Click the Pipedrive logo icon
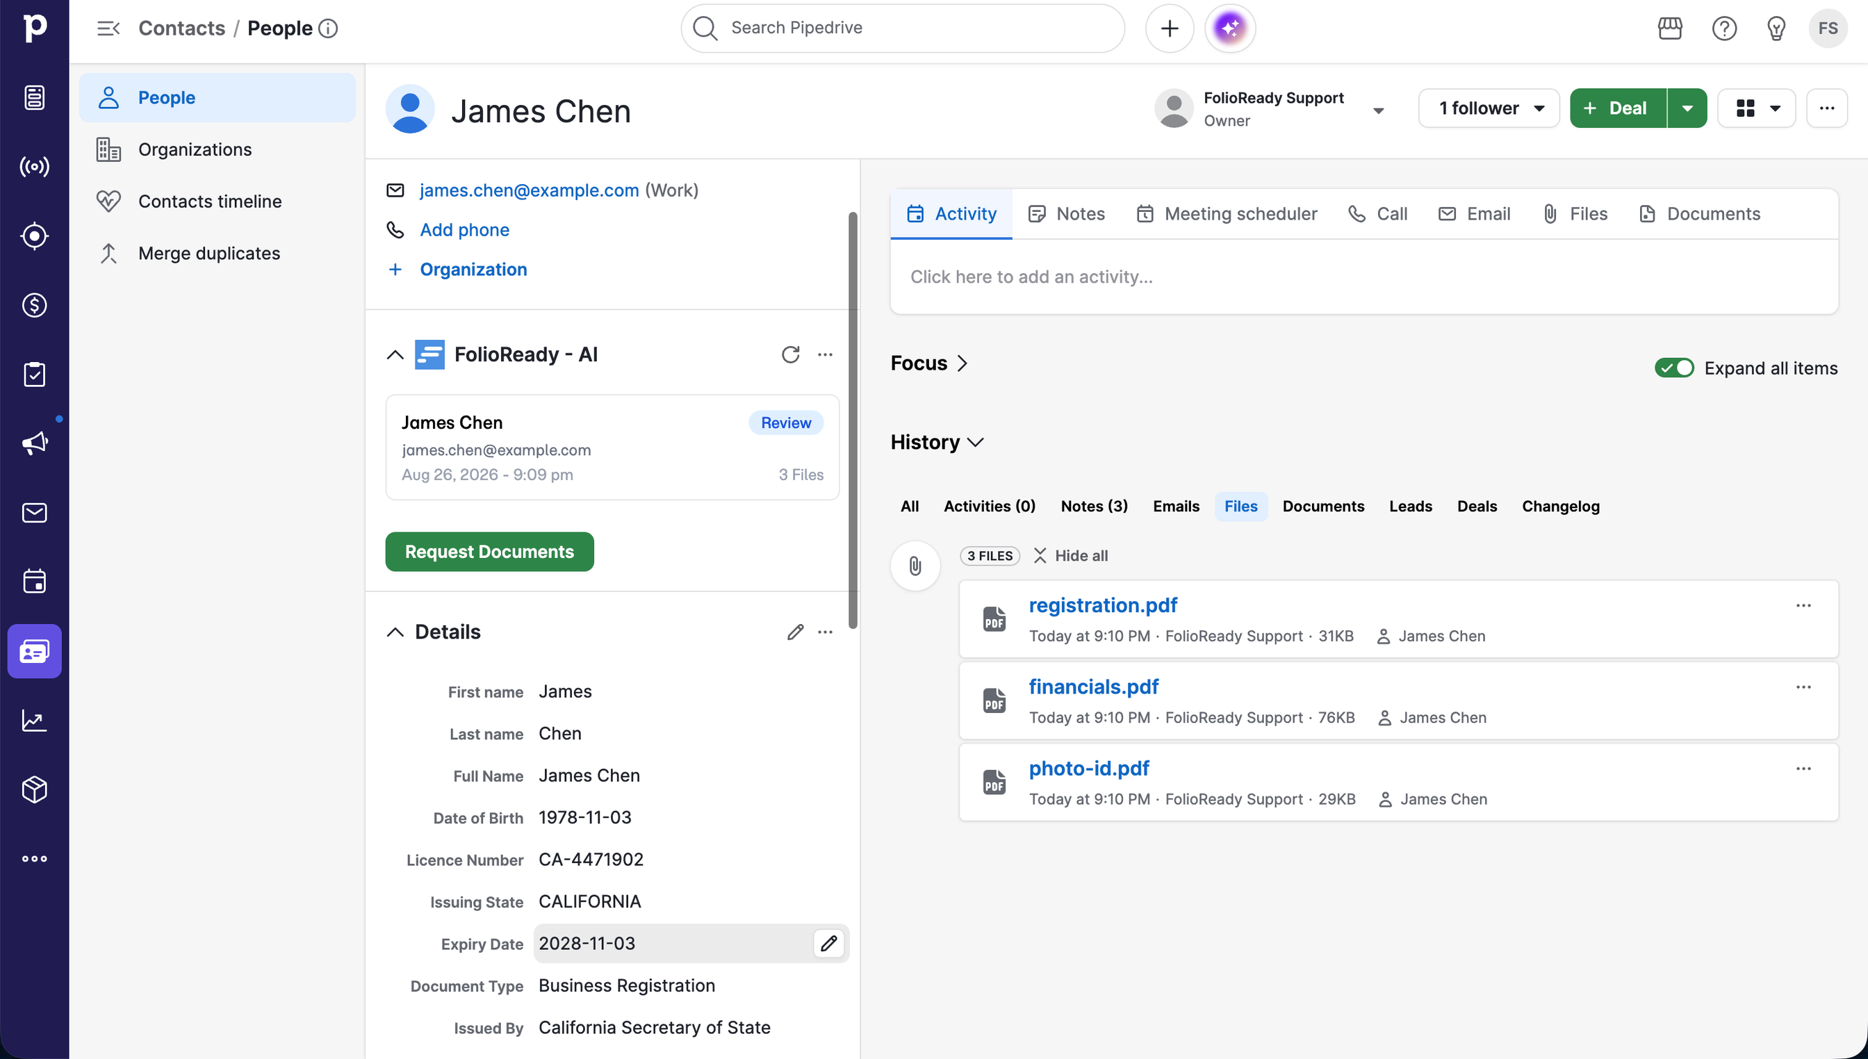This screenshot has width=1868, height=1059. click(34, 28)
